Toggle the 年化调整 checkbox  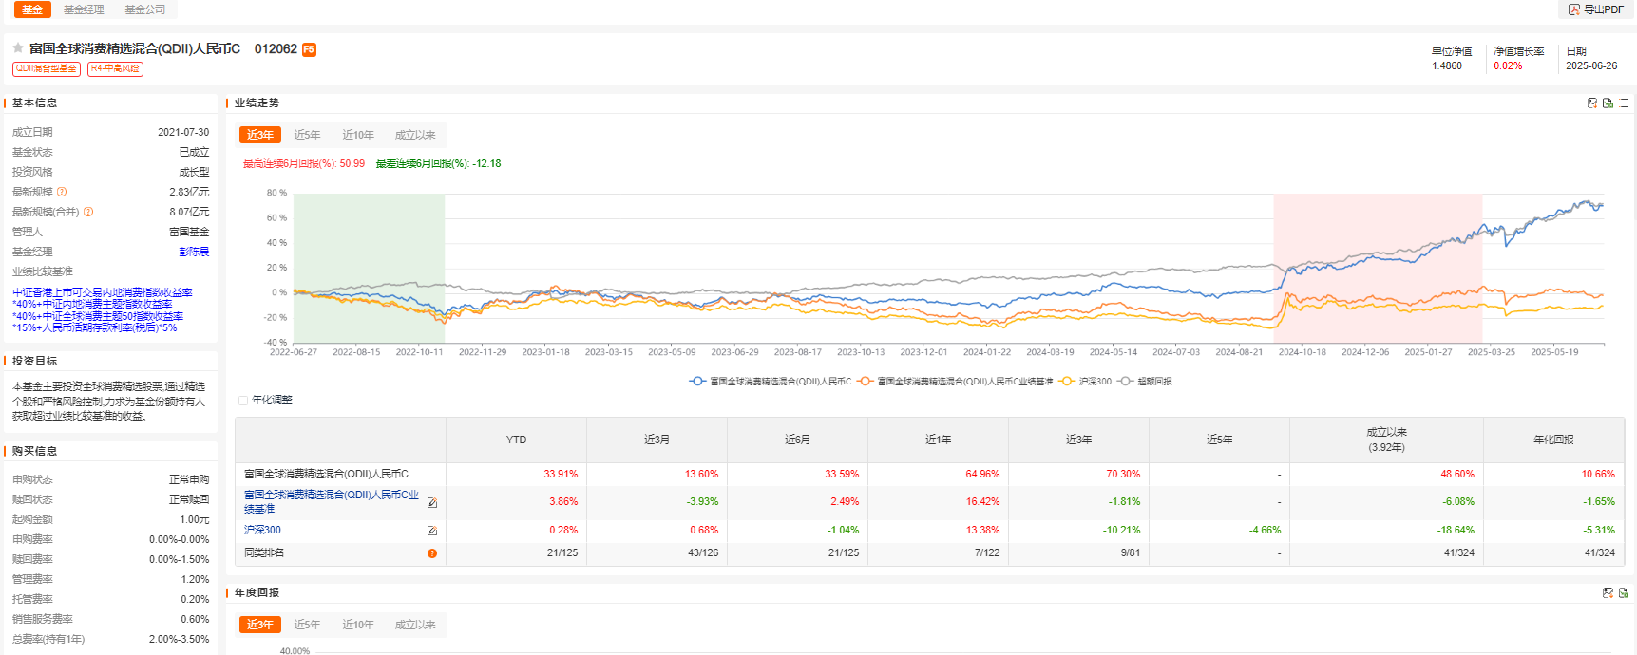click(243, 401)
